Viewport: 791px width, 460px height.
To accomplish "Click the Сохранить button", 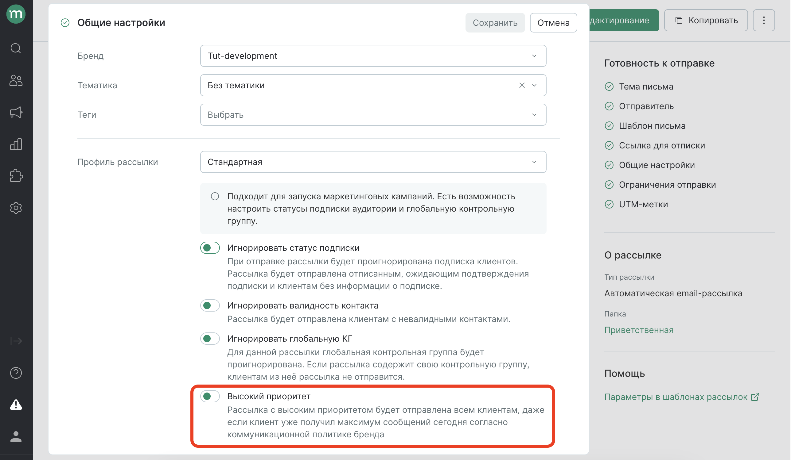I will point(496,23).
